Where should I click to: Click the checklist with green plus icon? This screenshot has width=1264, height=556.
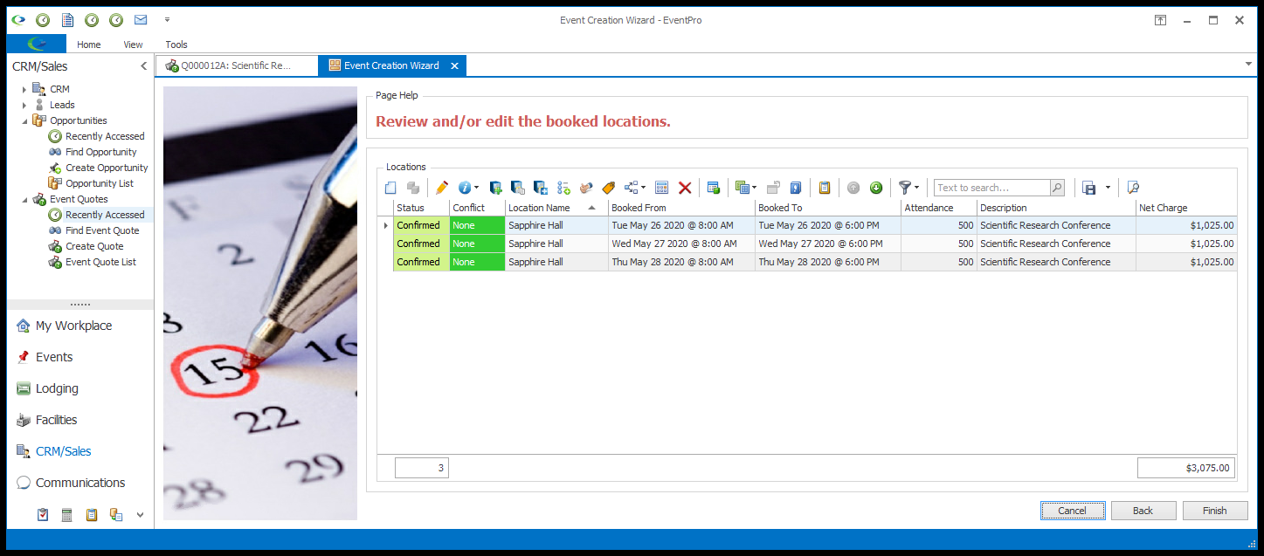pyautogui.click(x=563, y=188)
